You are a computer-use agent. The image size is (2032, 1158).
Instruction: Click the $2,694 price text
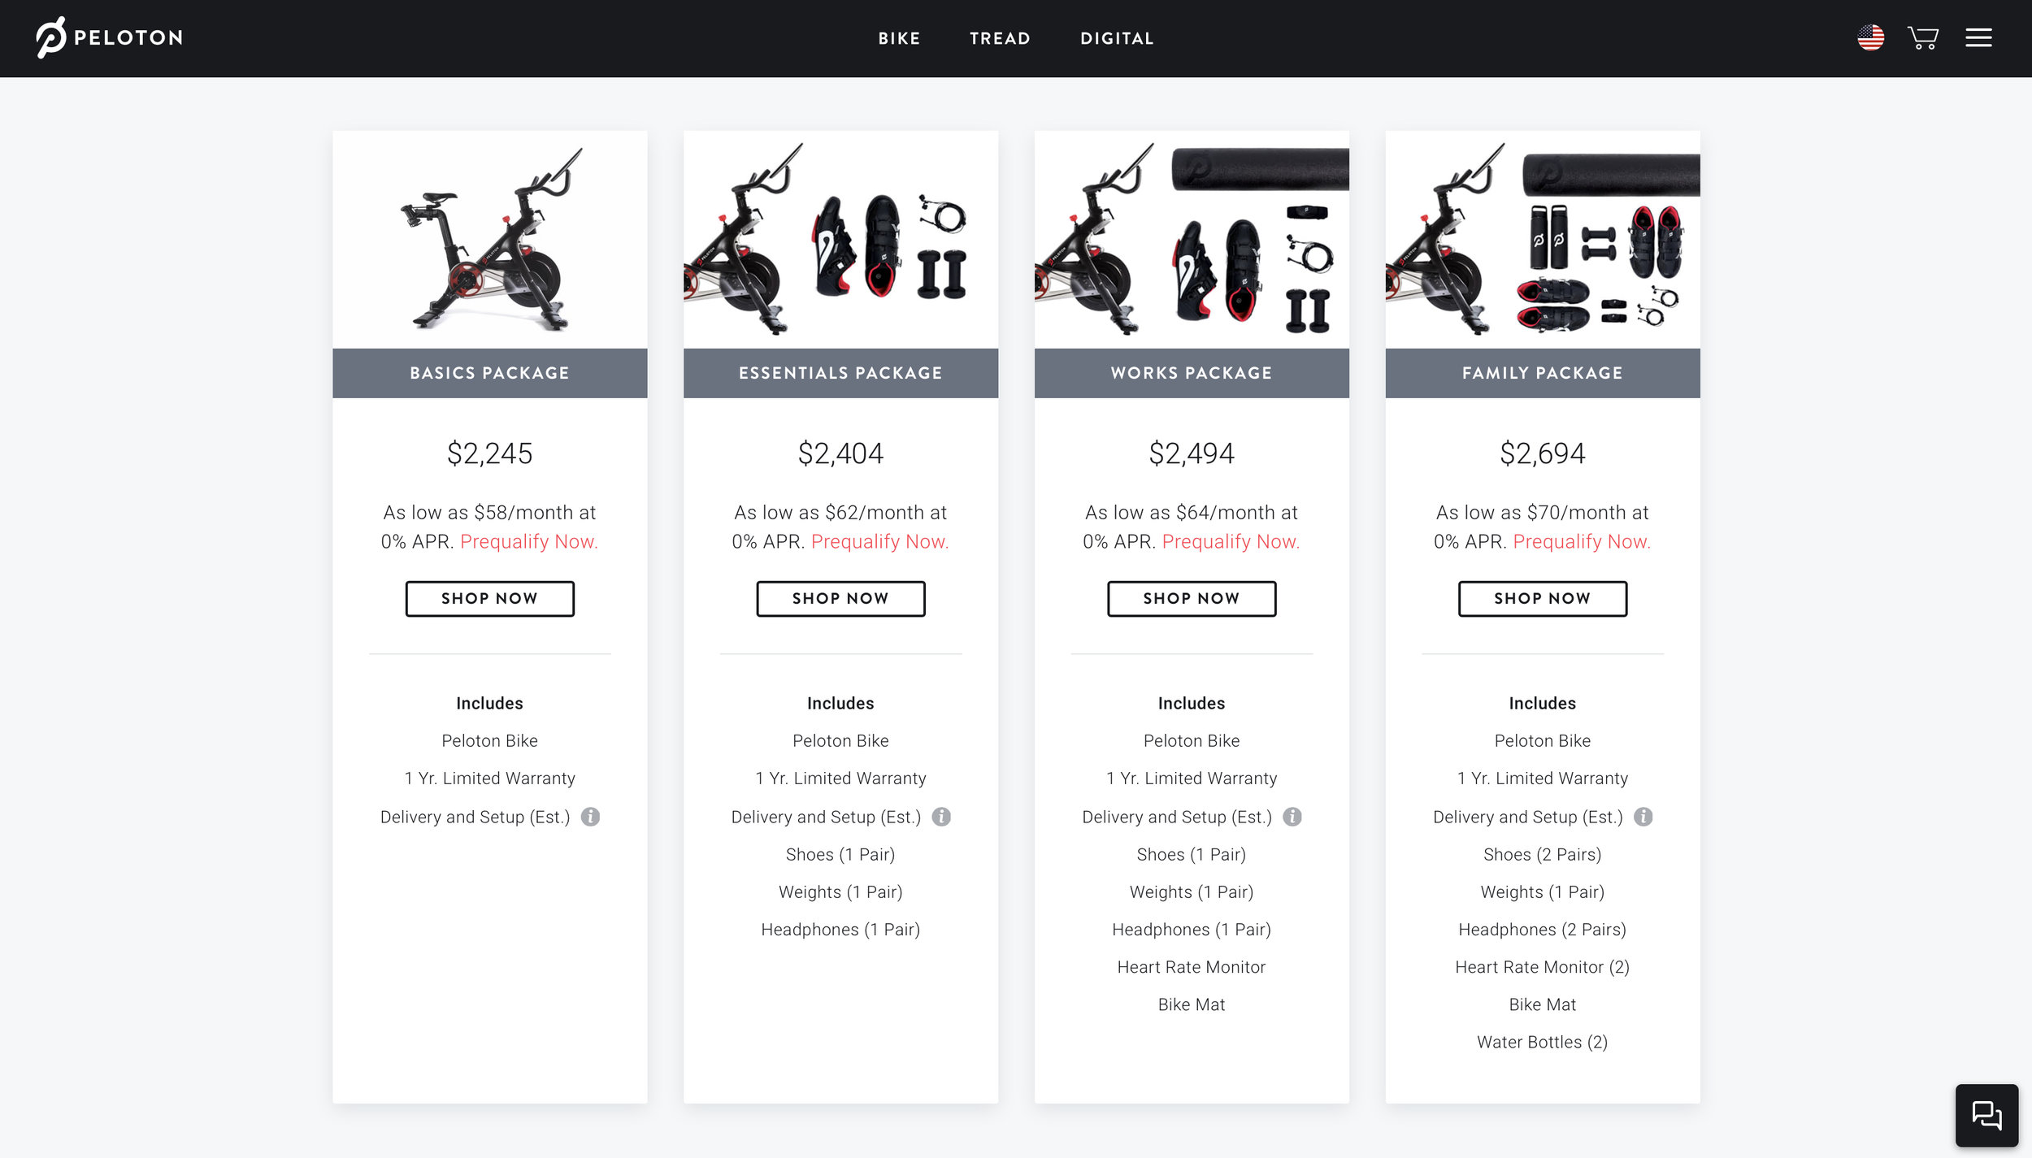click(x=1543, y=453)
